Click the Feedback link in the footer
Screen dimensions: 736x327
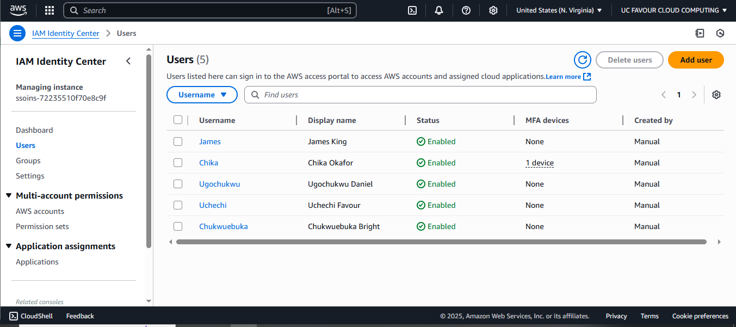coord(80,316)
